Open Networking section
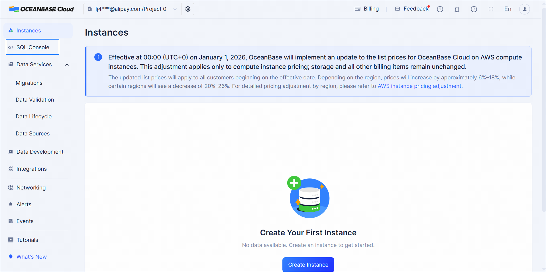546x272 pixels. pyautogui.click(x=31, y=187)
